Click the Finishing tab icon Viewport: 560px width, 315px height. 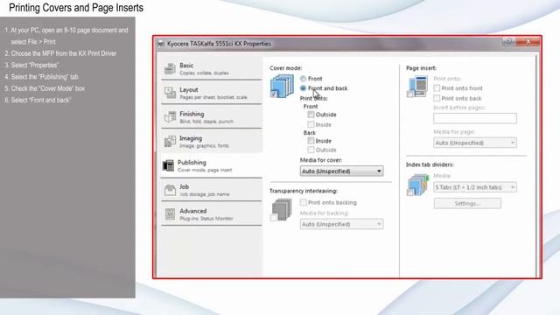point(170,117)
